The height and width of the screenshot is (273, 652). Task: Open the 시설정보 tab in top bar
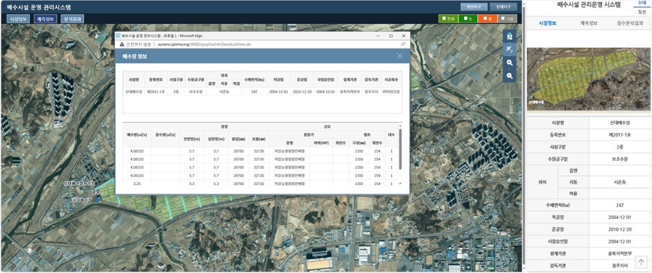pyautogui.click(x=19, y=19)
